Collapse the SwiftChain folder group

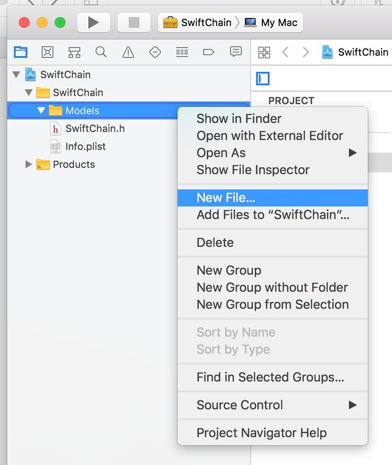tap(29, 92)
